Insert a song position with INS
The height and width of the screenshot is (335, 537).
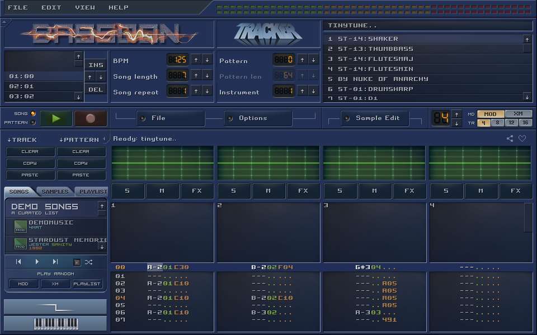point(96,65)
